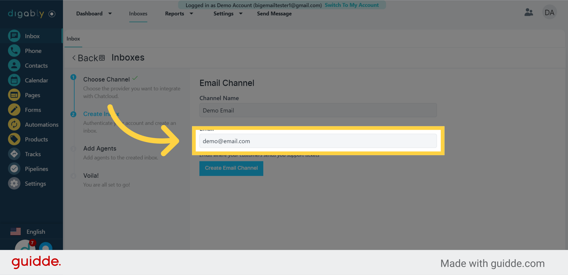The height and width of the screenshot is (275, 568).
Task: Open the Inbox section in the sidebar
Action: click(32, 36)
